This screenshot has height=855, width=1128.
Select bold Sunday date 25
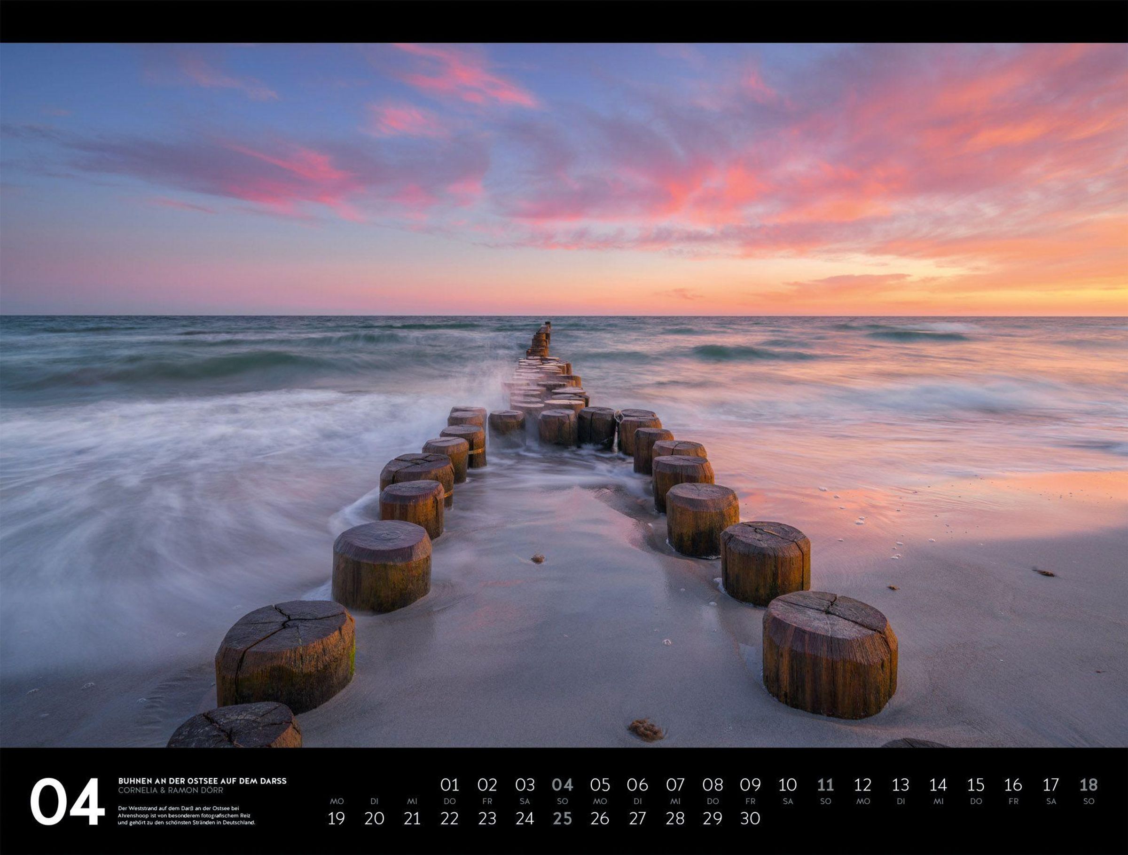point(562,819)
